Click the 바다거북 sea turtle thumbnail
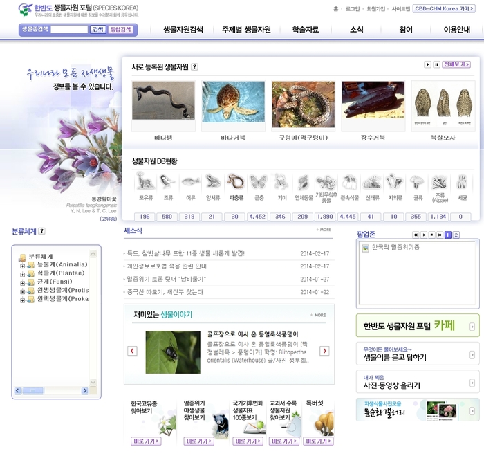 coord(232,104)
